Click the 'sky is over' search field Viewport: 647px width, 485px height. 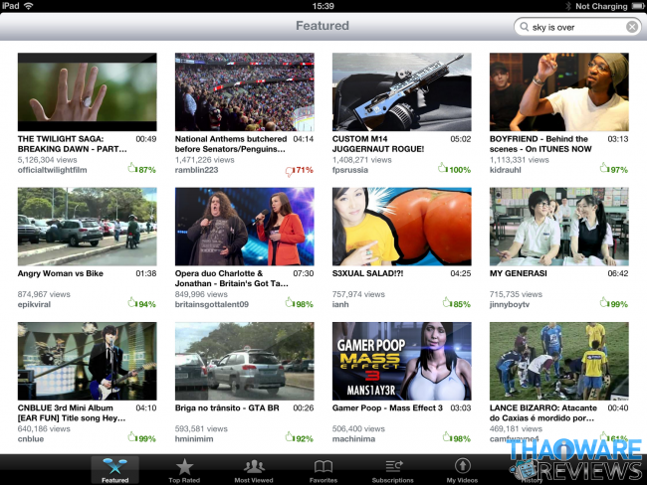click(577, 27)
